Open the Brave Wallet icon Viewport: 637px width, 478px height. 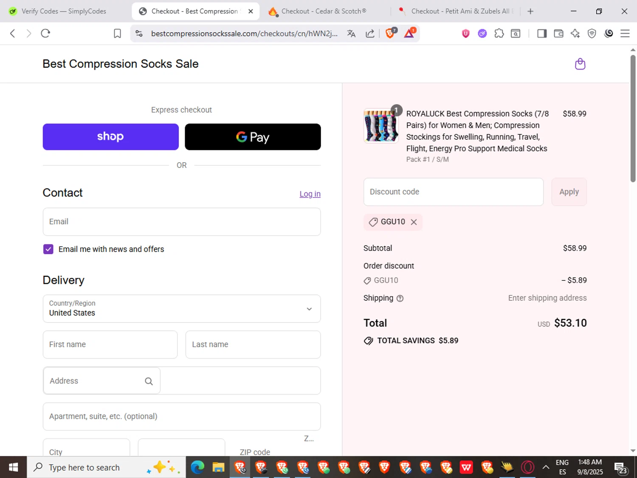(558, 34)
